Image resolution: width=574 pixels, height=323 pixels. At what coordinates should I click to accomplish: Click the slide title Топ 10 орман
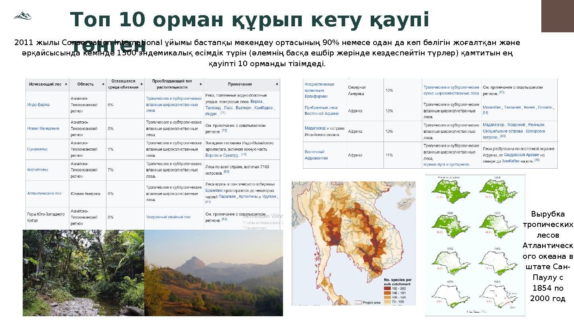pos(250,33)
